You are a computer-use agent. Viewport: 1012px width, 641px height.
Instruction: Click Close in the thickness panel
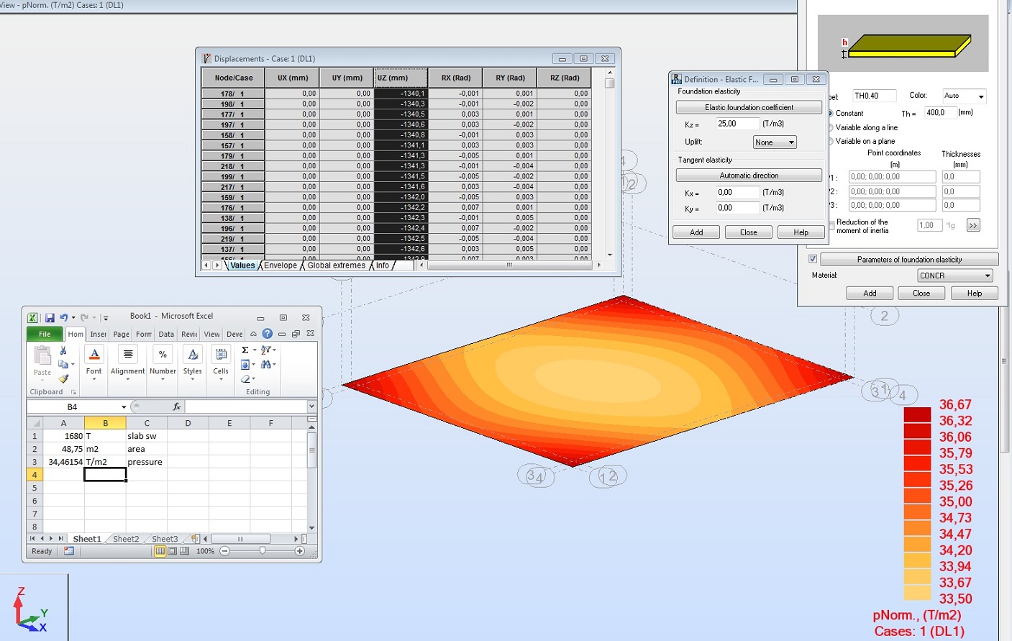pyautogui.click(x=921, y=293)
